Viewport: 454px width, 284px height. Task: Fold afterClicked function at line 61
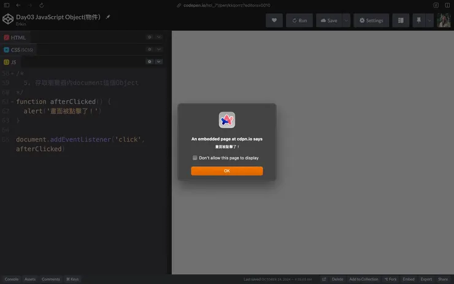coord(12,102)
